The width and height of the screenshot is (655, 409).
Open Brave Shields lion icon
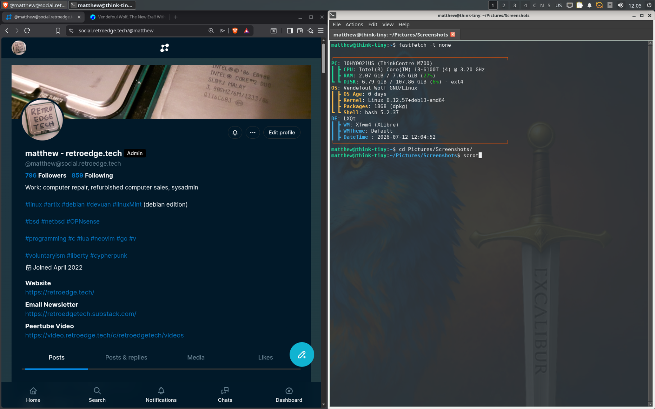(x=235, y=31)
